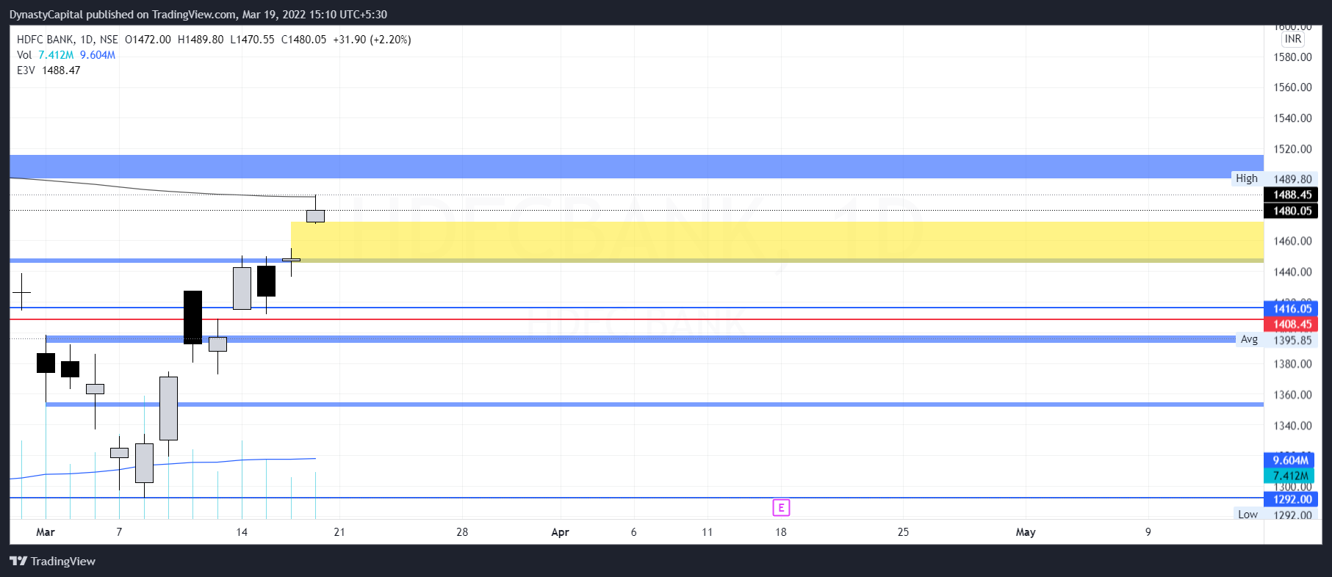The width and height of the screenshot is (1332, 577).
Task: Click the blue 1292.00 price tag
Action: (1291, 499)
